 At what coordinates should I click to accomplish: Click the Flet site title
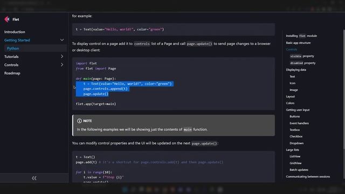pyautogui.click(x=16, y=19)
